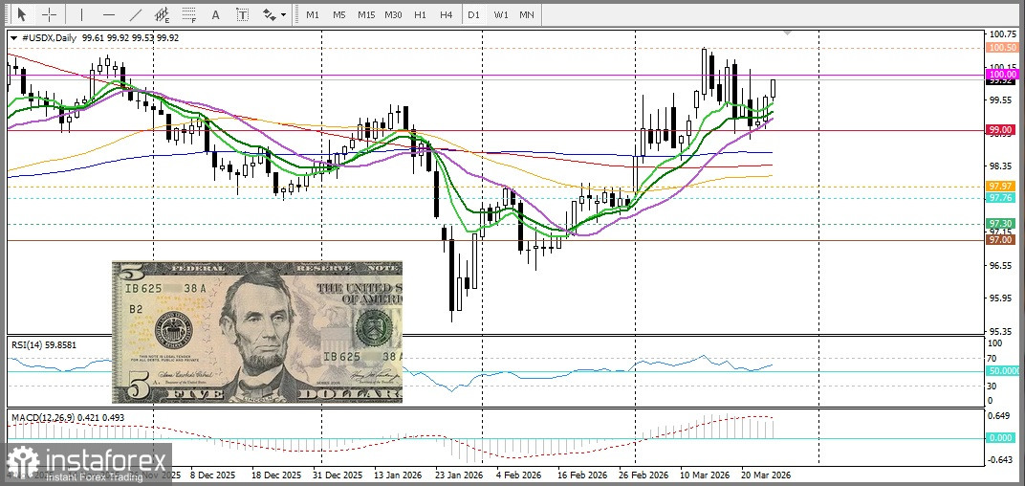Select the text label tool
The image size is (1025, 486).
[242, 14]
